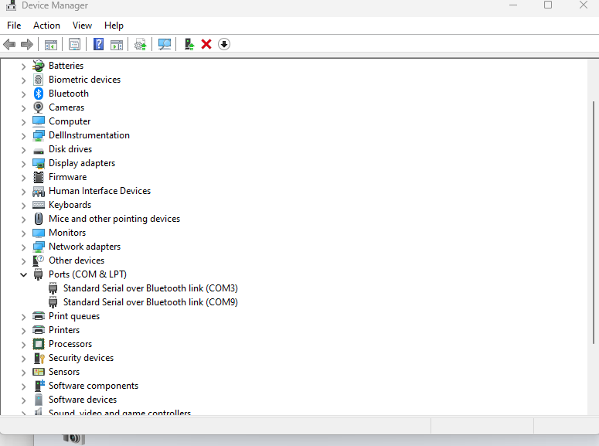Expand the Network adapters chevron
Viewport: 599px width, 446px height.
(23, 247)
